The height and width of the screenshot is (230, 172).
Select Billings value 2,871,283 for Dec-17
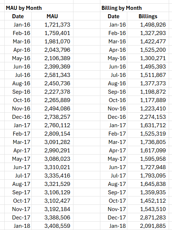[148, 217]
